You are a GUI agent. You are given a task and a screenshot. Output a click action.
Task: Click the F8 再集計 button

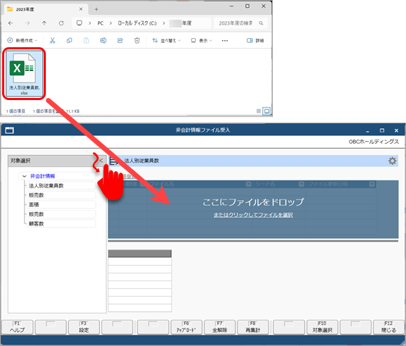pos(253,327)
